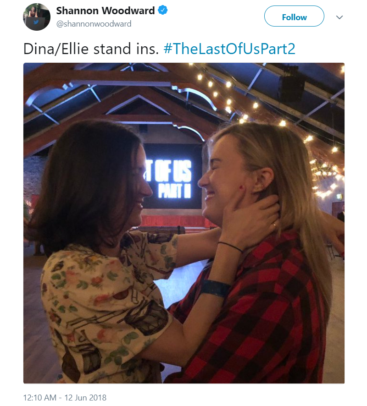Click the tweet text Dina/Ellie stand ins.
This screenshot has width=367, height=406.
click(x=91, y=49)
